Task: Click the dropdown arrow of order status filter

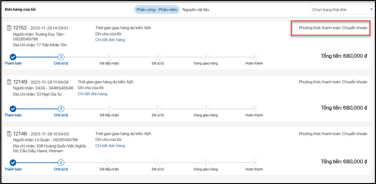Action: (371, 9)
